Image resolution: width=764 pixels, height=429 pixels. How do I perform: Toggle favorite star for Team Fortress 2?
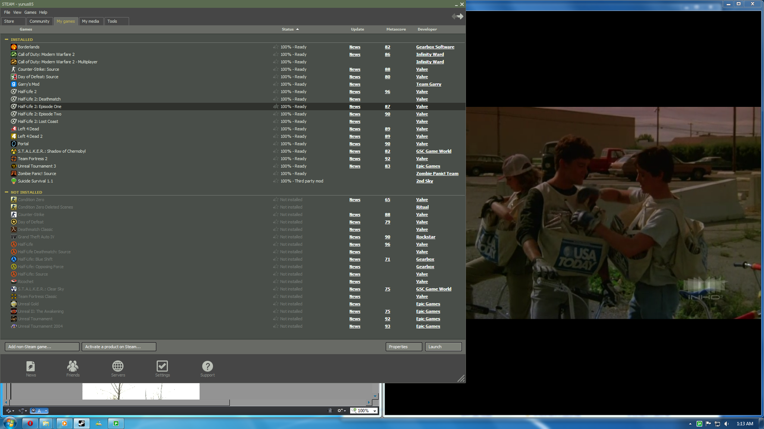276,159
